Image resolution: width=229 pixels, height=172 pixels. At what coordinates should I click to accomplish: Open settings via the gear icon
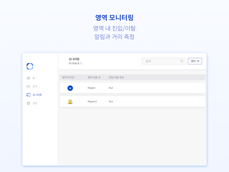[28, 103]
